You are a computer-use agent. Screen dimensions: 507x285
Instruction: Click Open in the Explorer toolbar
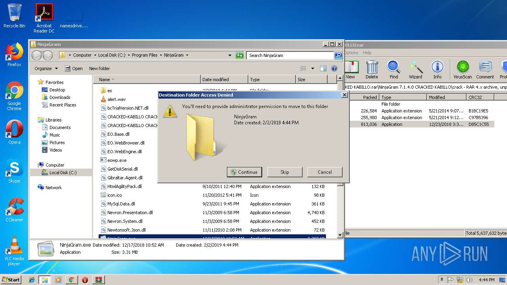point(74,68)
